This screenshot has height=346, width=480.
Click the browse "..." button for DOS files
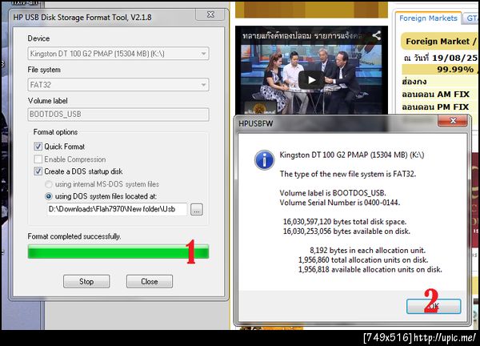pyautogui.click(x=197, y=210)
